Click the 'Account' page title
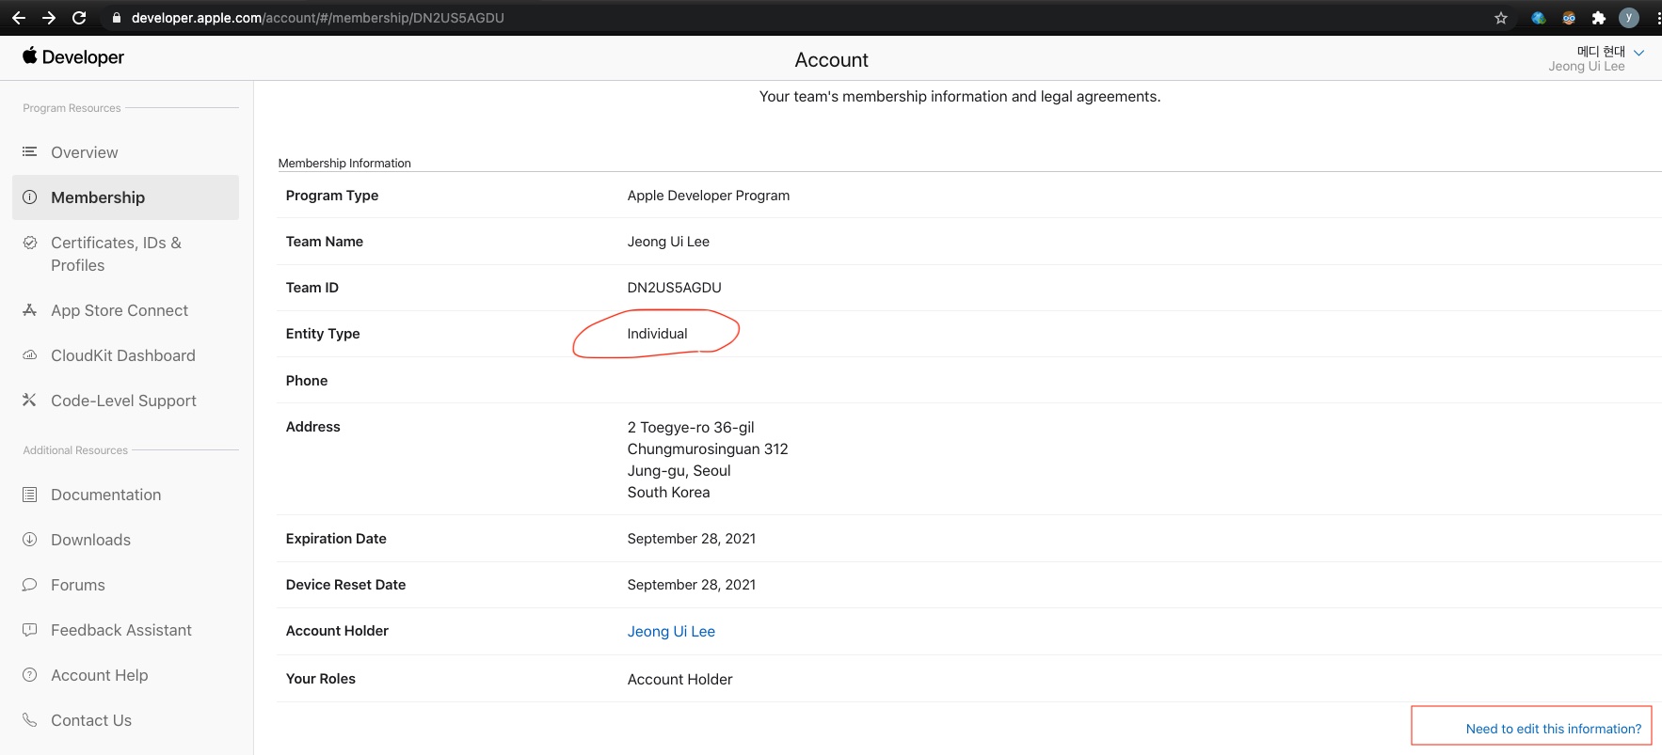 coord(832,60)
